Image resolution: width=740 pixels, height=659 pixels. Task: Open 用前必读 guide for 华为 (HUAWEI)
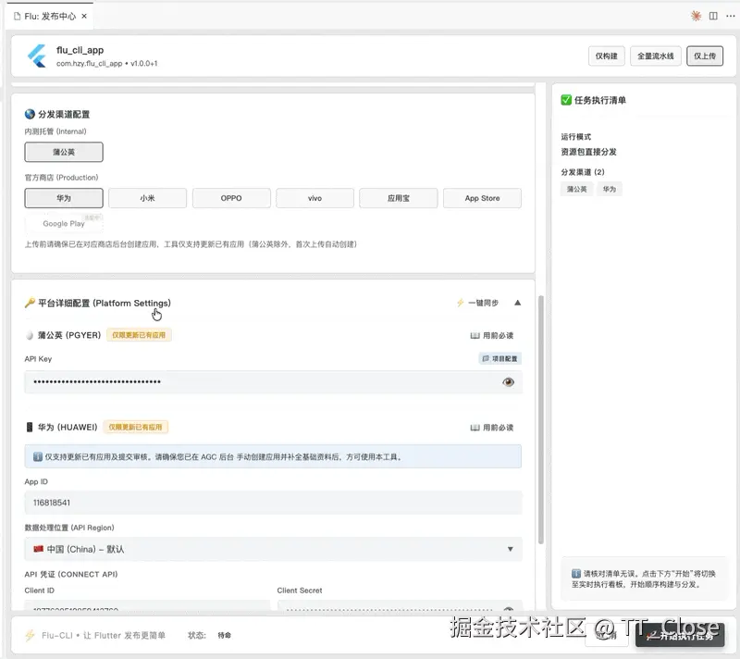click(x=492, y=428)
